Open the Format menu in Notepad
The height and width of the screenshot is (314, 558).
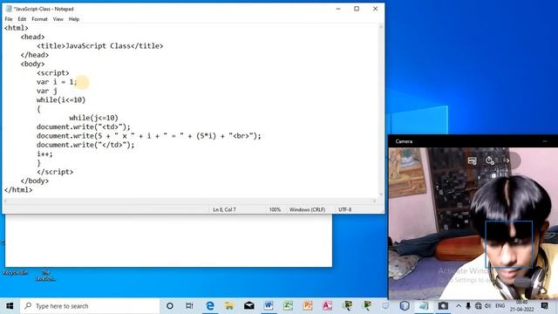pyautogui.click(x=39, y=19)
